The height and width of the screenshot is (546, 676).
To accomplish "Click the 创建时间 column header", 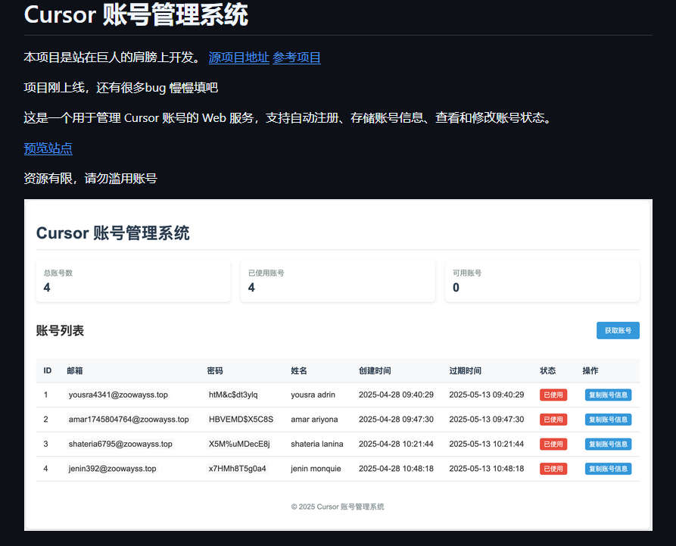I will (x=375, y=370).
